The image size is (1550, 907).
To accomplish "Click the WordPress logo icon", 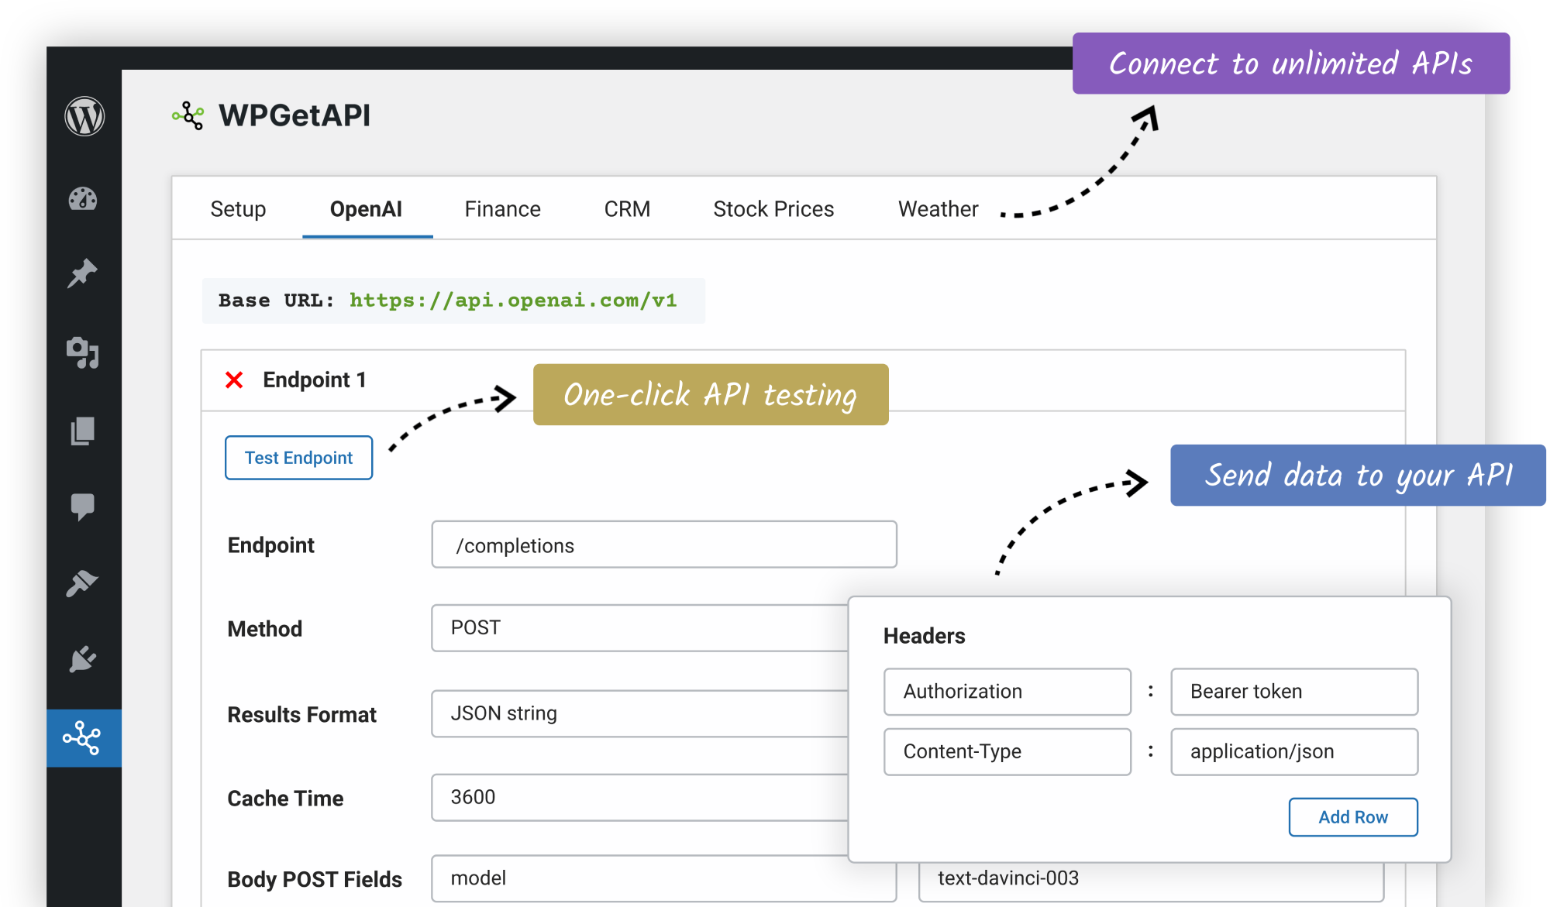I will click(84, 116).
